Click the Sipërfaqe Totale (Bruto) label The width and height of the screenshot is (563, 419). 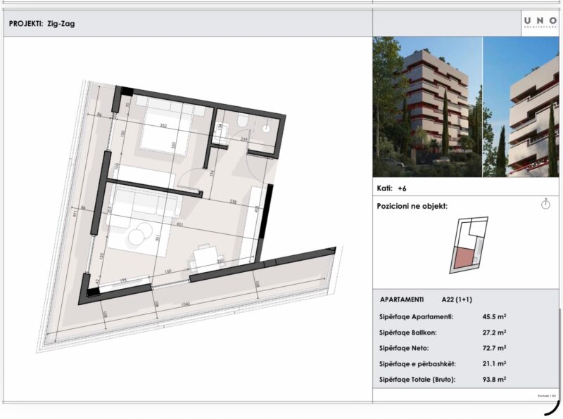pyautogui.click(x=417, y=380)
